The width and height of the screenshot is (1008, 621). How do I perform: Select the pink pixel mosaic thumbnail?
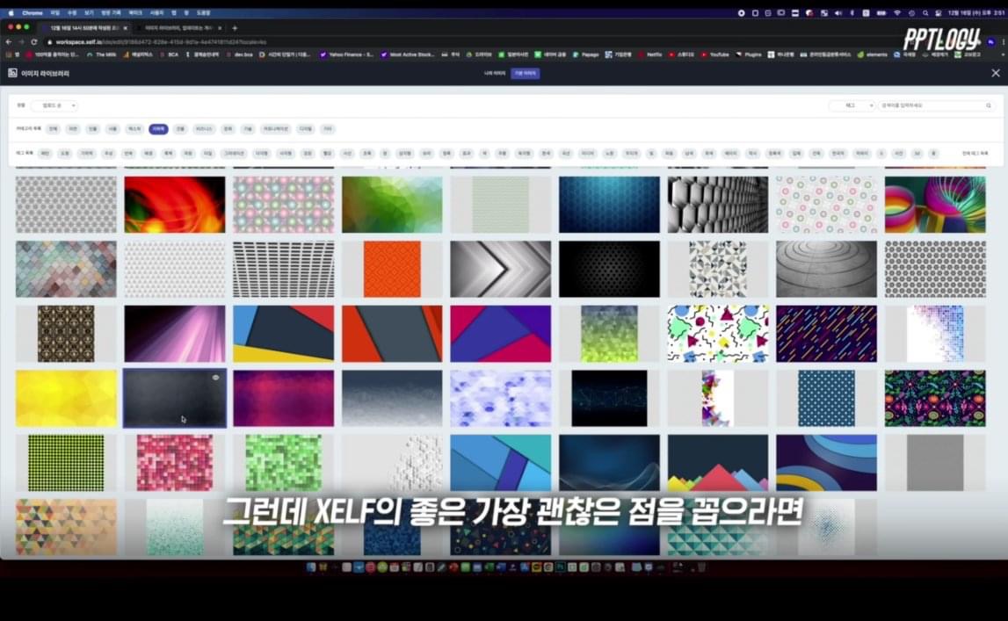point(175,463)
